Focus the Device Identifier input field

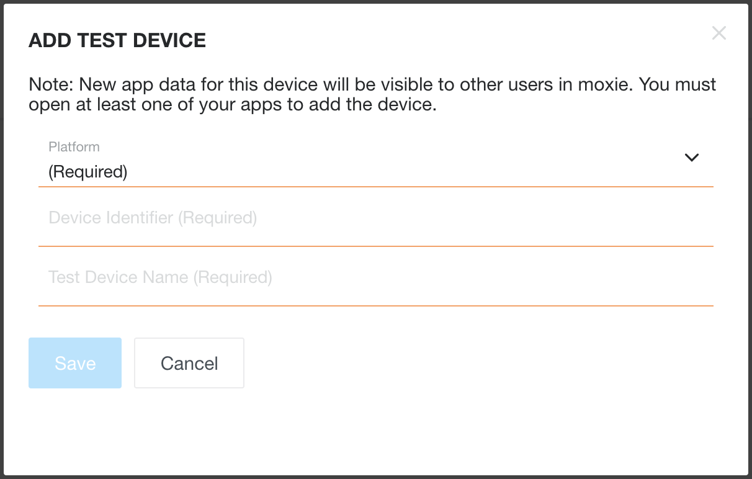coord(375,218)
